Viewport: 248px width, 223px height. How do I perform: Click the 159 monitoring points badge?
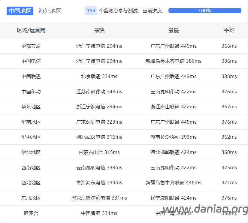(x=91, y=11)
